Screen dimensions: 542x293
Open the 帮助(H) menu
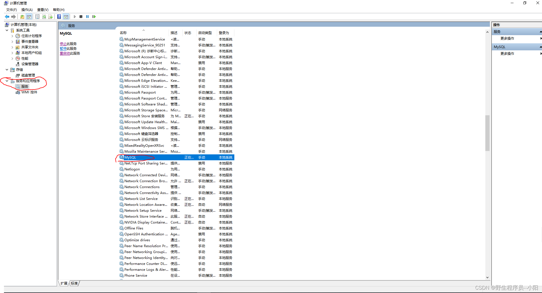point(59,10)
